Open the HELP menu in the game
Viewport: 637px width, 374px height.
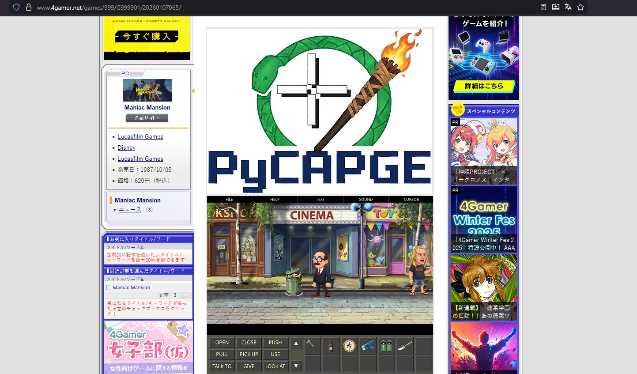(x=275, y=199)
